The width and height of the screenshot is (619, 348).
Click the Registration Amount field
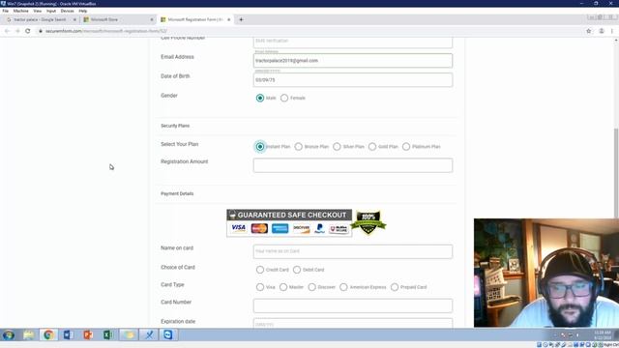(353, 165)
